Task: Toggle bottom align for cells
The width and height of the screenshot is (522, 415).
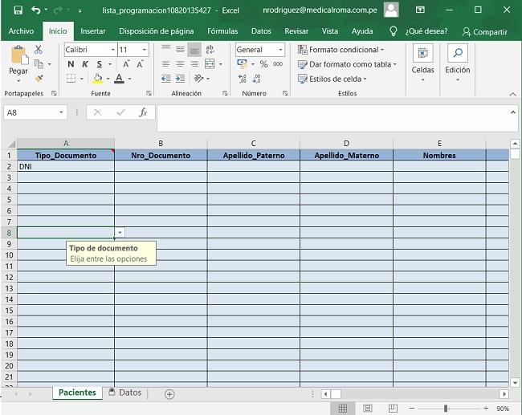Action: (x=194, y=50)
